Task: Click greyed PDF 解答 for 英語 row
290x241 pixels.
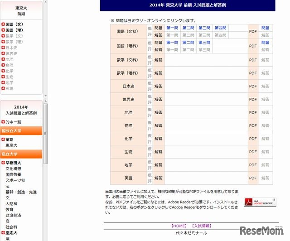Action: 265,178
